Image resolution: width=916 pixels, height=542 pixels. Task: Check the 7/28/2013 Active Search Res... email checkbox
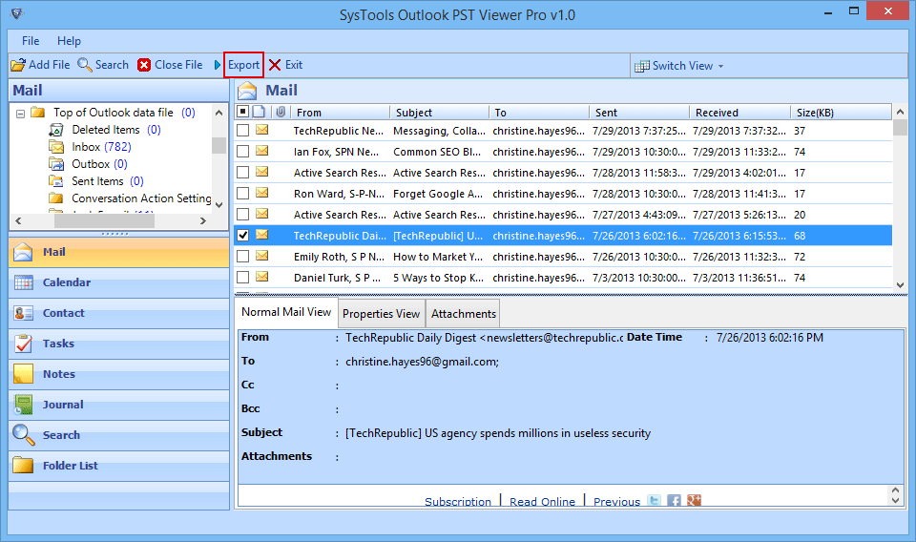pyautogui.click(x=243, y=173)
